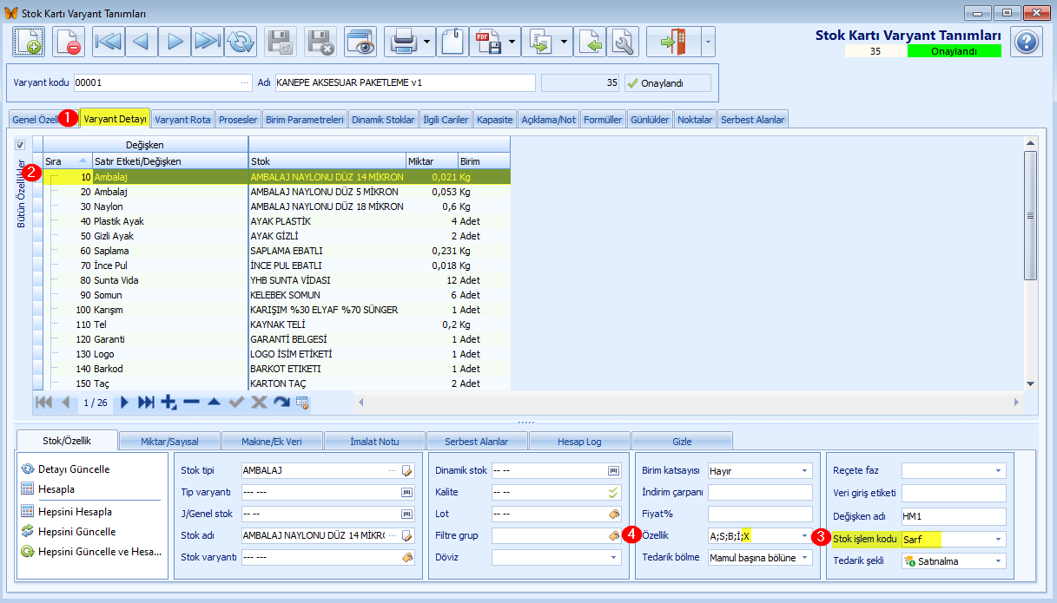
Task: Open the Birim Parametreleri tab
Action: click(x=304, y=120)
